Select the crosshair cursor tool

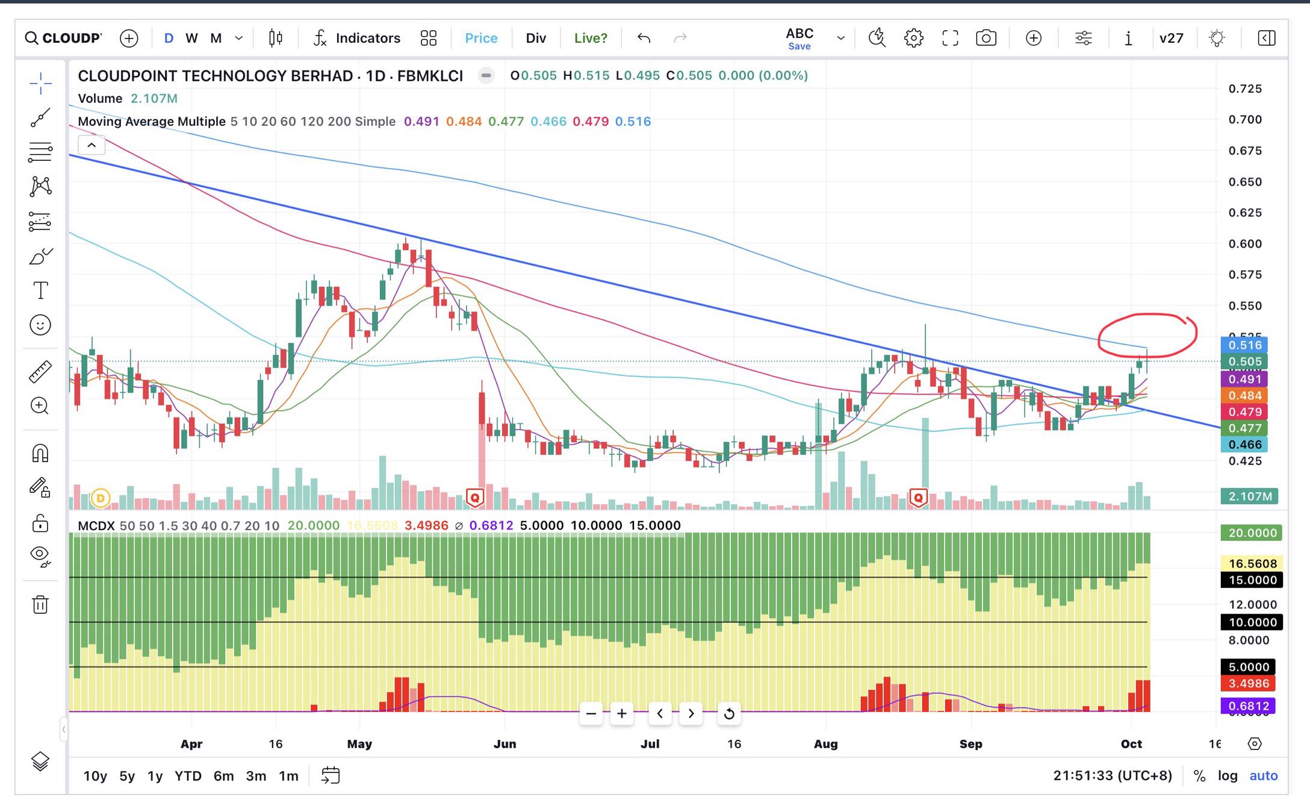40,83
